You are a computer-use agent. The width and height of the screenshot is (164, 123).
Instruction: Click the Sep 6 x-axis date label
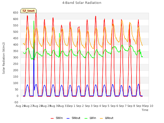[114, 106]
